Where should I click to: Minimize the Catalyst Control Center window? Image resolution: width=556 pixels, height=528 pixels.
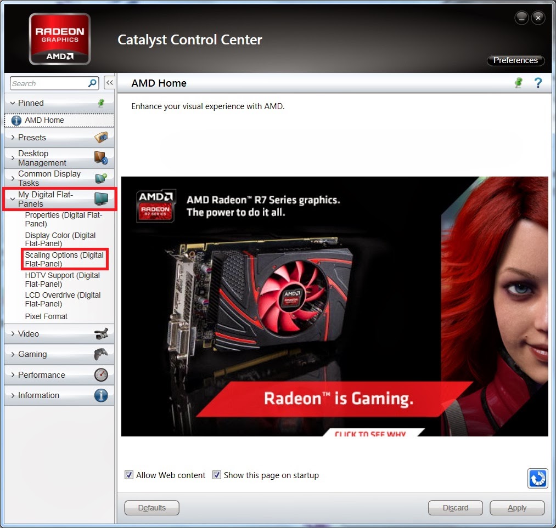[521, 18]
